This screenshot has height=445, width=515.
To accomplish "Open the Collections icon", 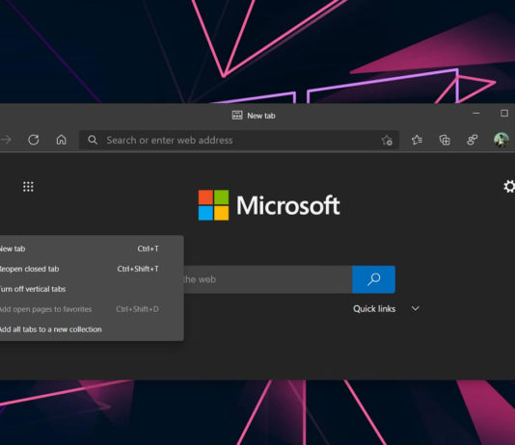I will 445,140.
